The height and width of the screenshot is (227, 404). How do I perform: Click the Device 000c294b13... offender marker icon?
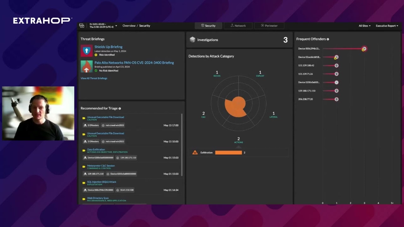tap(364, 49)
